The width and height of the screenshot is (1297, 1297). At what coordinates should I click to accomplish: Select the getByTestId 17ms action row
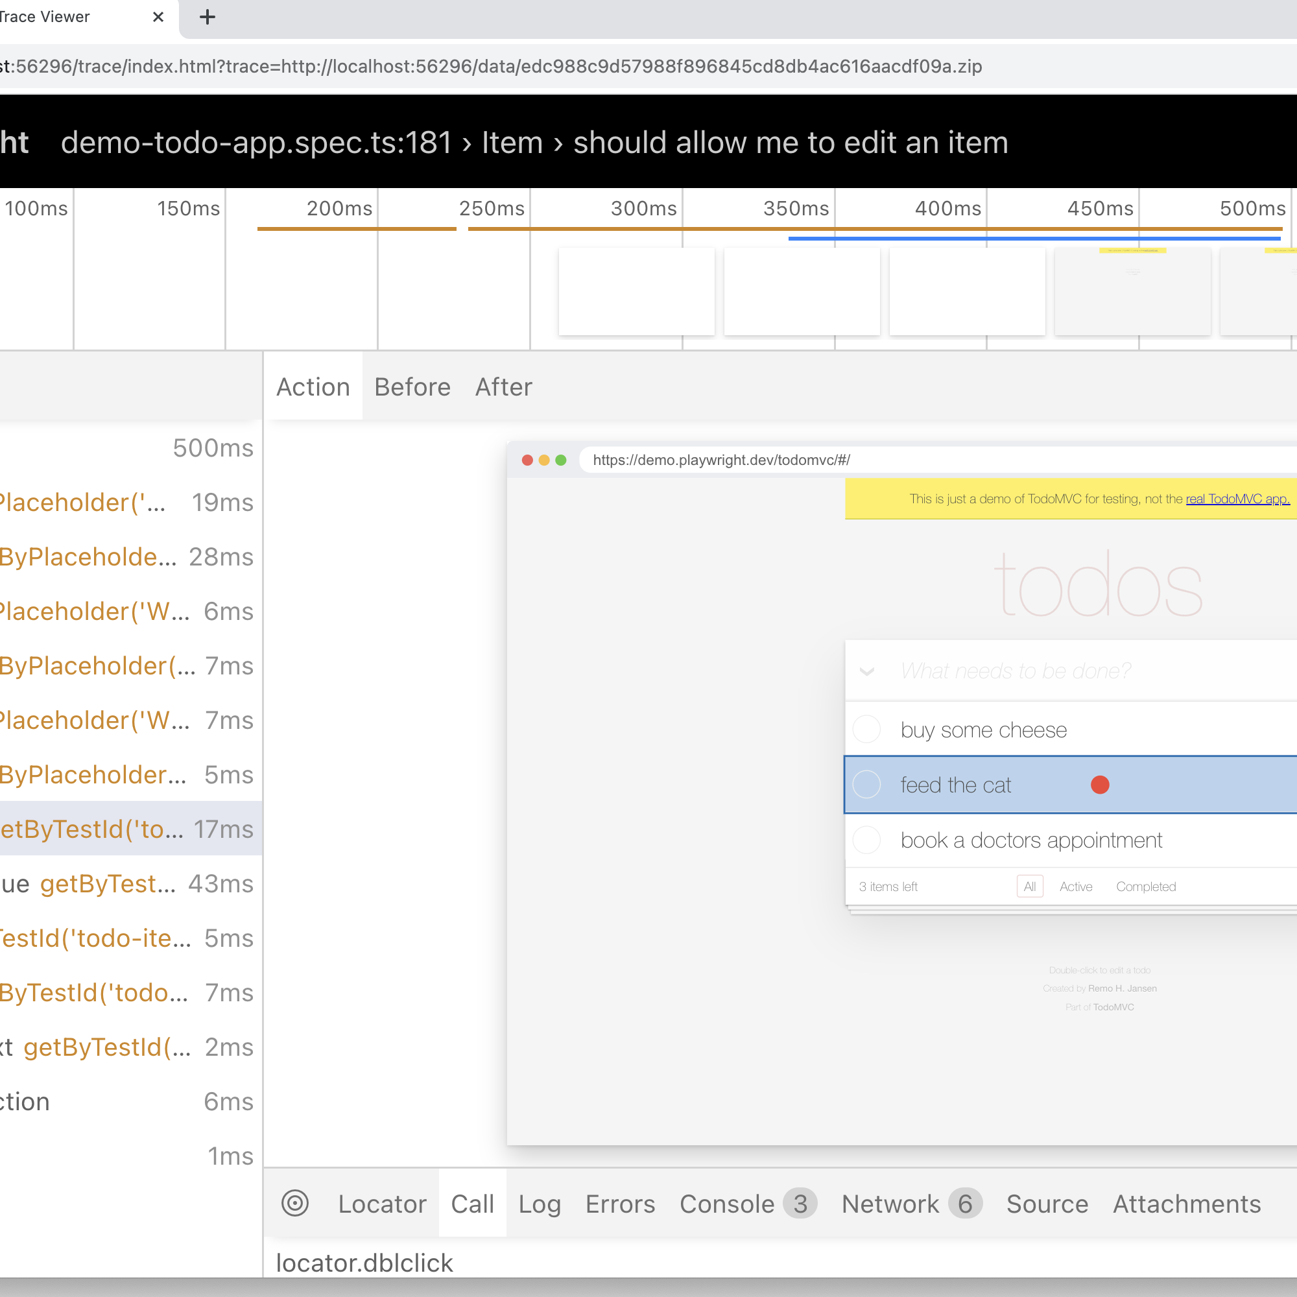click(x=131, y=828)
